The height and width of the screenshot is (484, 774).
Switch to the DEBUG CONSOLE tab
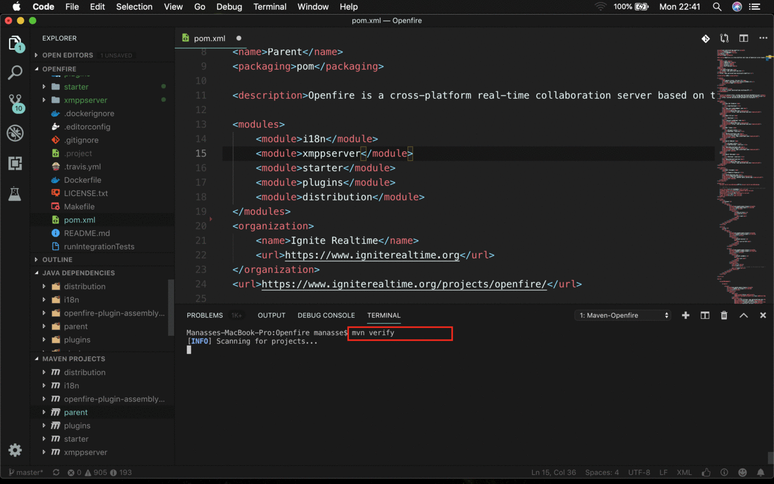point(326,315)
